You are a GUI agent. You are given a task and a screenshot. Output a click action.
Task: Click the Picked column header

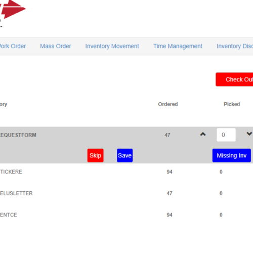(x=232, y=104)
